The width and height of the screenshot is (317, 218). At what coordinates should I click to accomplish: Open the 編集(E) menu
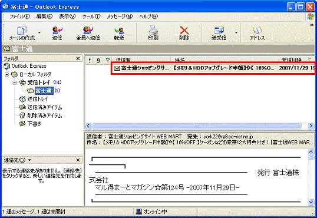click(44, 16)
